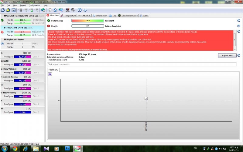This screenshot has width=243, height=152.
Task: Click the E: [New Volume] free space bar
Action: tap(22, 73)
